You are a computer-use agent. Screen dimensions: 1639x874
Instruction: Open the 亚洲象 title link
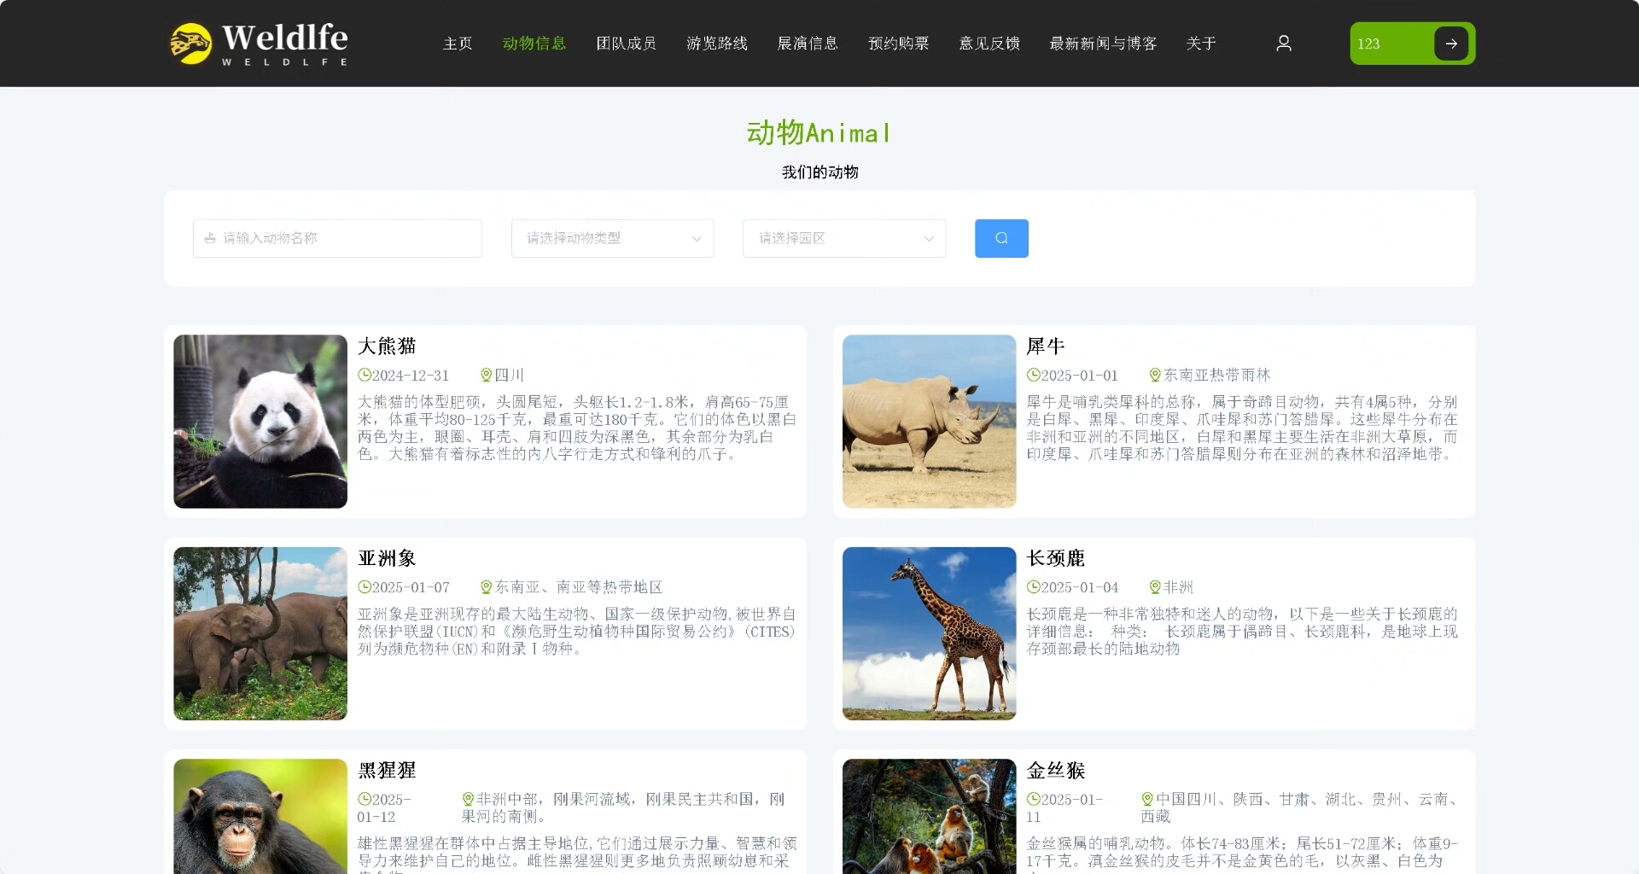[387, 558]
